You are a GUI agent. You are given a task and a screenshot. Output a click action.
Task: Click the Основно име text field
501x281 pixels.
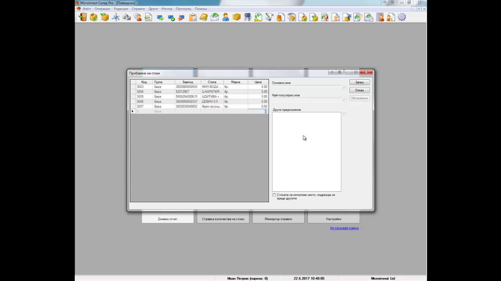coord(306,88)
